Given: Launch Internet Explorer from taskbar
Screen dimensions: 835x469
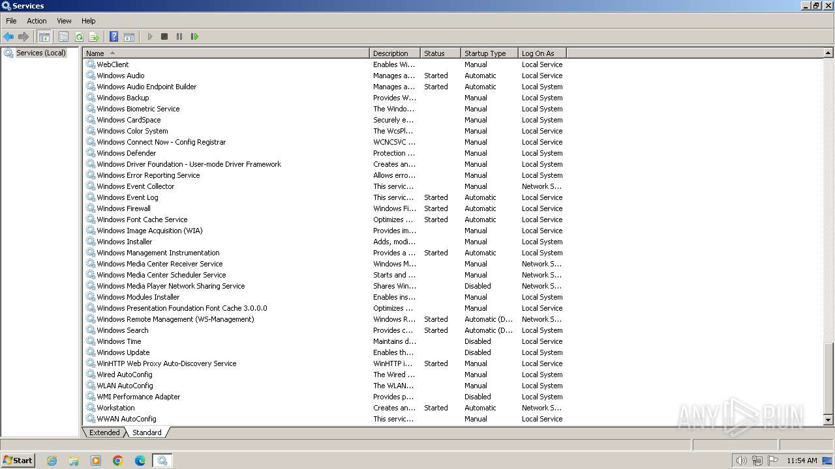Looking at the screenshot, I should [52, 461].
